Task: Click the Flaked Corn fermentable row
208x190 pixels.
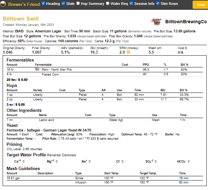Action: (50, 75)
